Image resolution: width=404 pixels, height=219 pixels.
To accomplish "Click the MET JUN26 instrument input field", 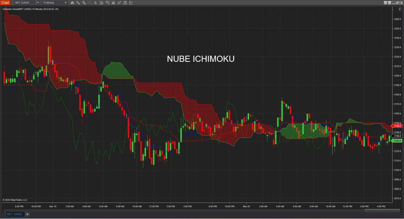I will [x=24, y=2].
